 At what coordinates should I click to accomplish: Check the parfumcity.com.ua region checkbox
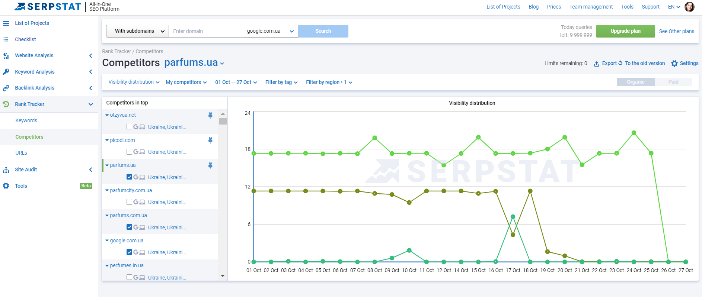pos(129,202)
